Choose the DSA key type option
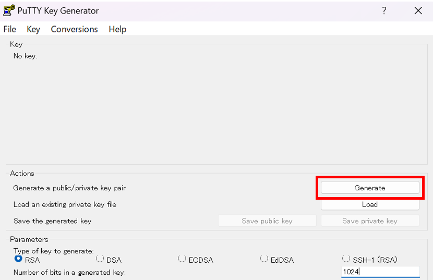This screenshot has height=280, width=433. (x=100, y=259)
